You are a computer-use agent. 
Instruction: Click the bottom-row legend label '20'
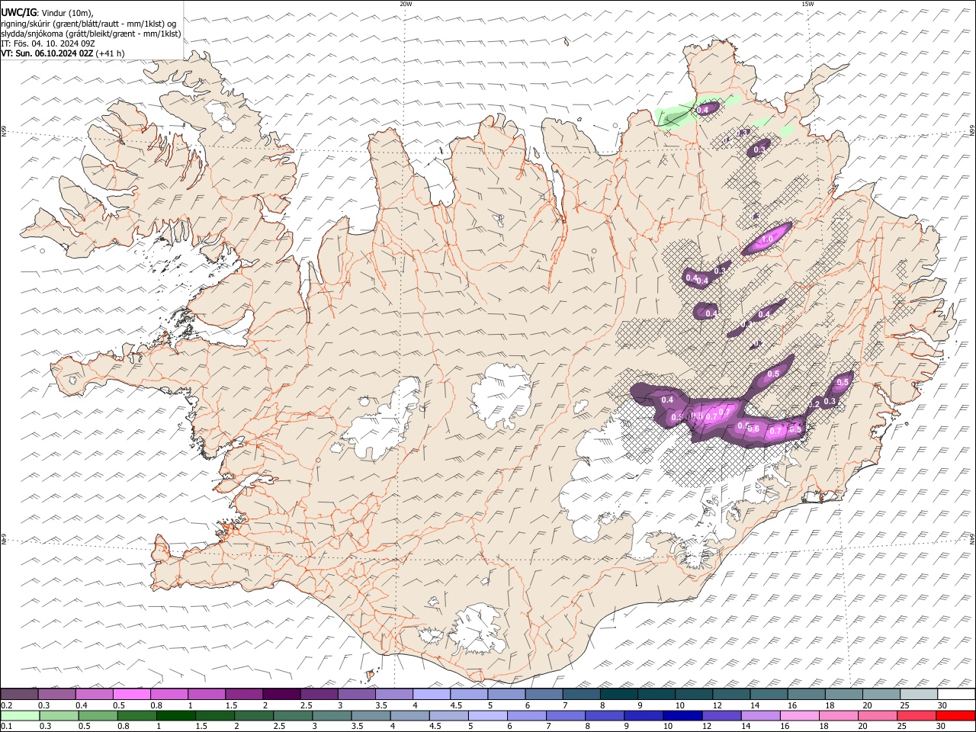click(x=863, y=727)
